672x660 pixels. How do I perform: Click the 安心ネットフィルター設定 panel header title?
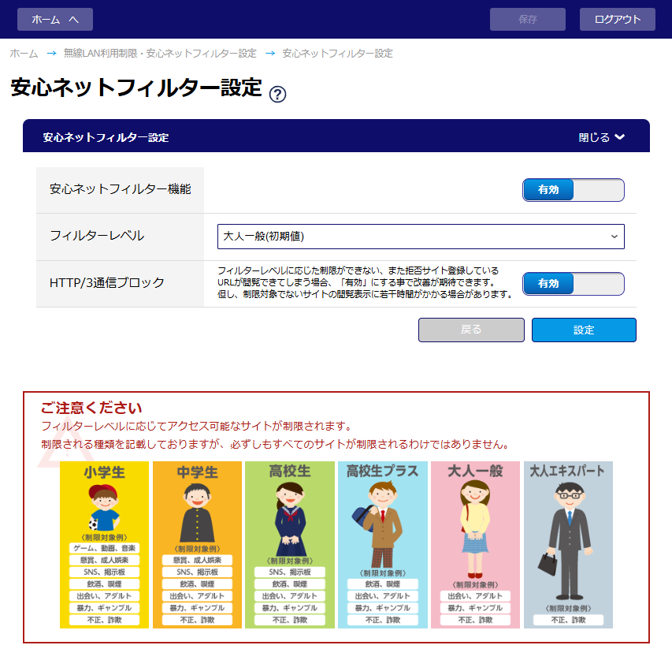click(106, 137)
